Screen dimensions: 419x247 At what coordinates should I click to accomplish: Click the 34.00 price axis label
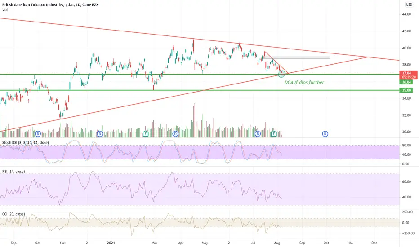pyautogui.click(x=406, y=98)
